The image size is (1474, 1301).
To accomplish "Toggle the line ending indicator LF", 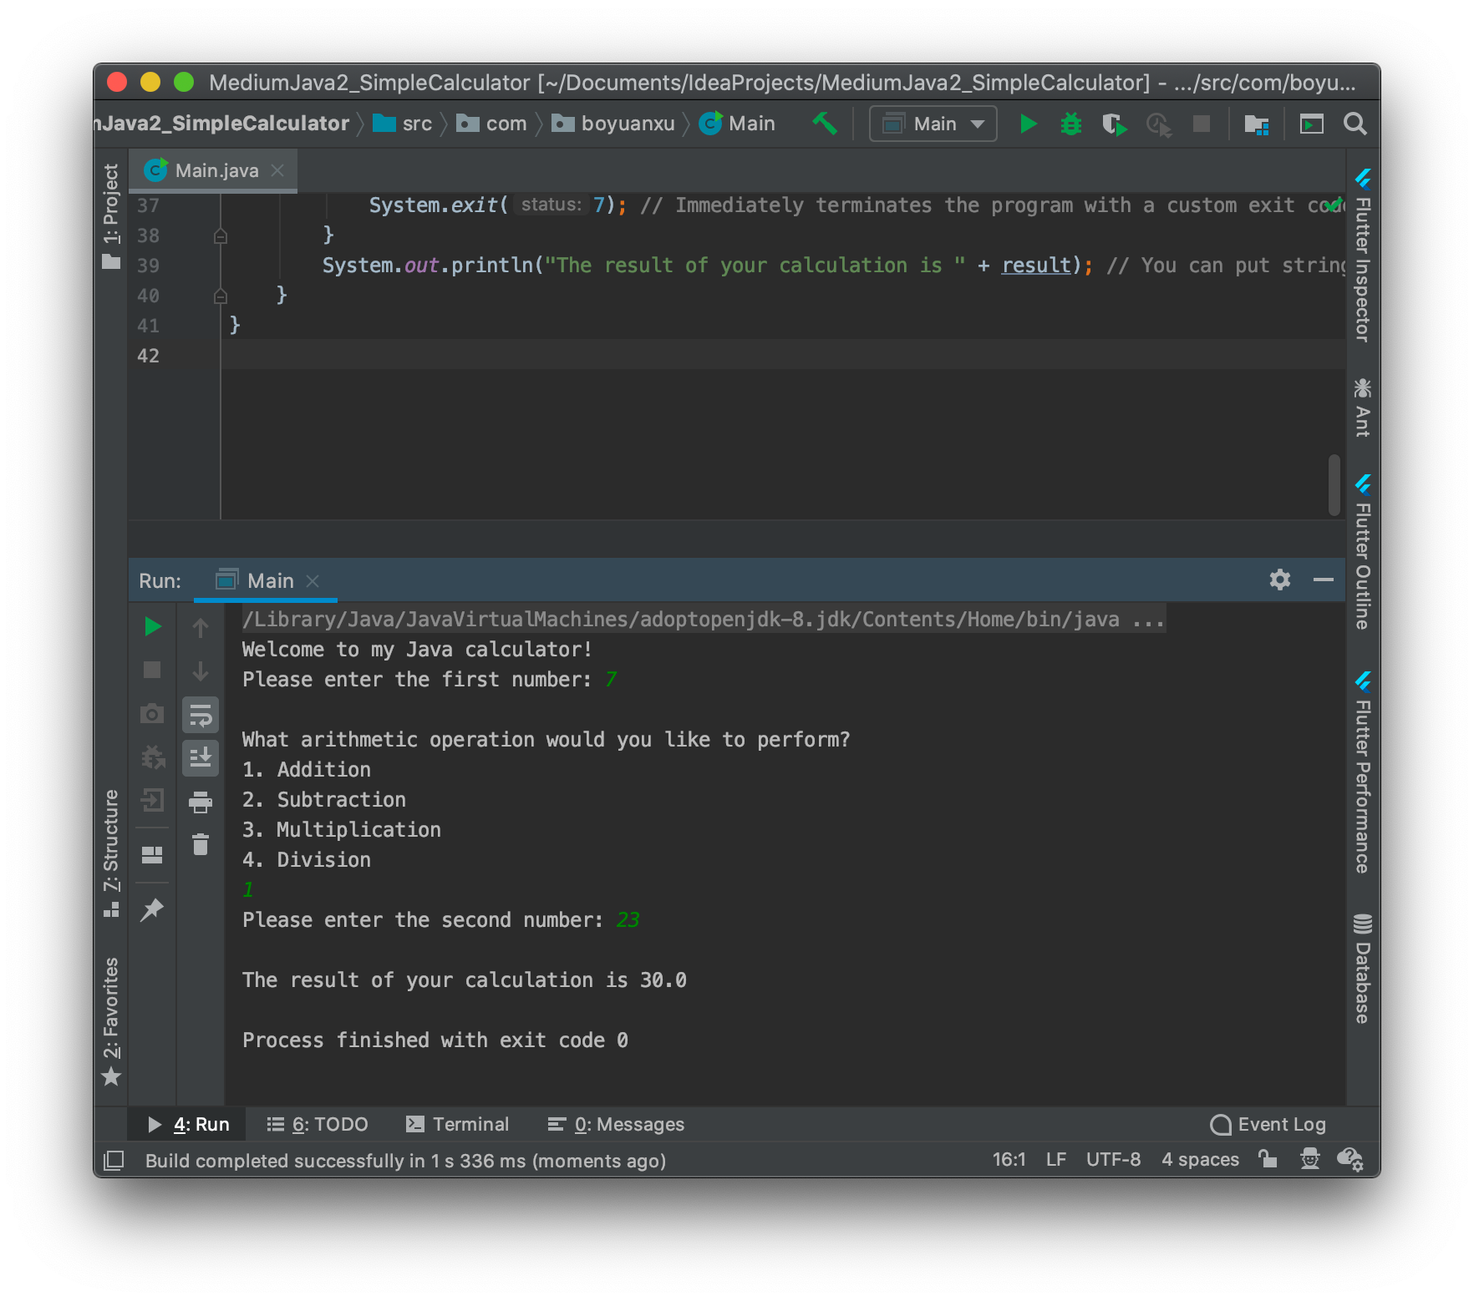I will click(x=1056, y=1159).
